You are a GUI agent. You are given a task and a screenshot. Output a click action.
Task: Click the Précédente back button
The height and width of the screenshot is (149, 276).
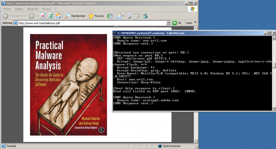12,16
